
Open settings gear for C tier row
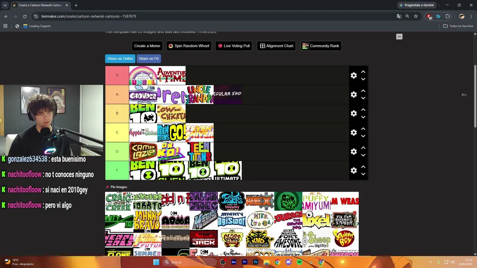pyautogui.click(x=354, y=133)
